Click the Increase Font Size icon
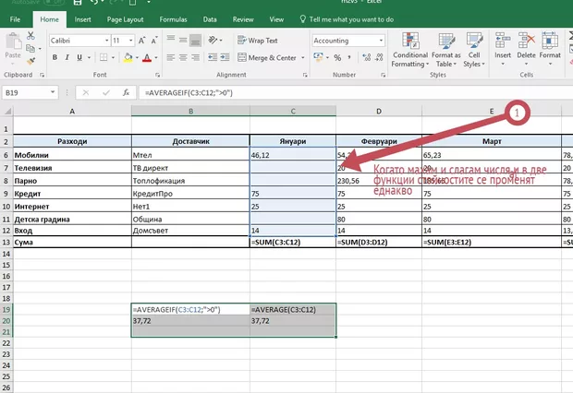This screenshot has height=393, width=573. pyautogui.click(x=143, y=41)
